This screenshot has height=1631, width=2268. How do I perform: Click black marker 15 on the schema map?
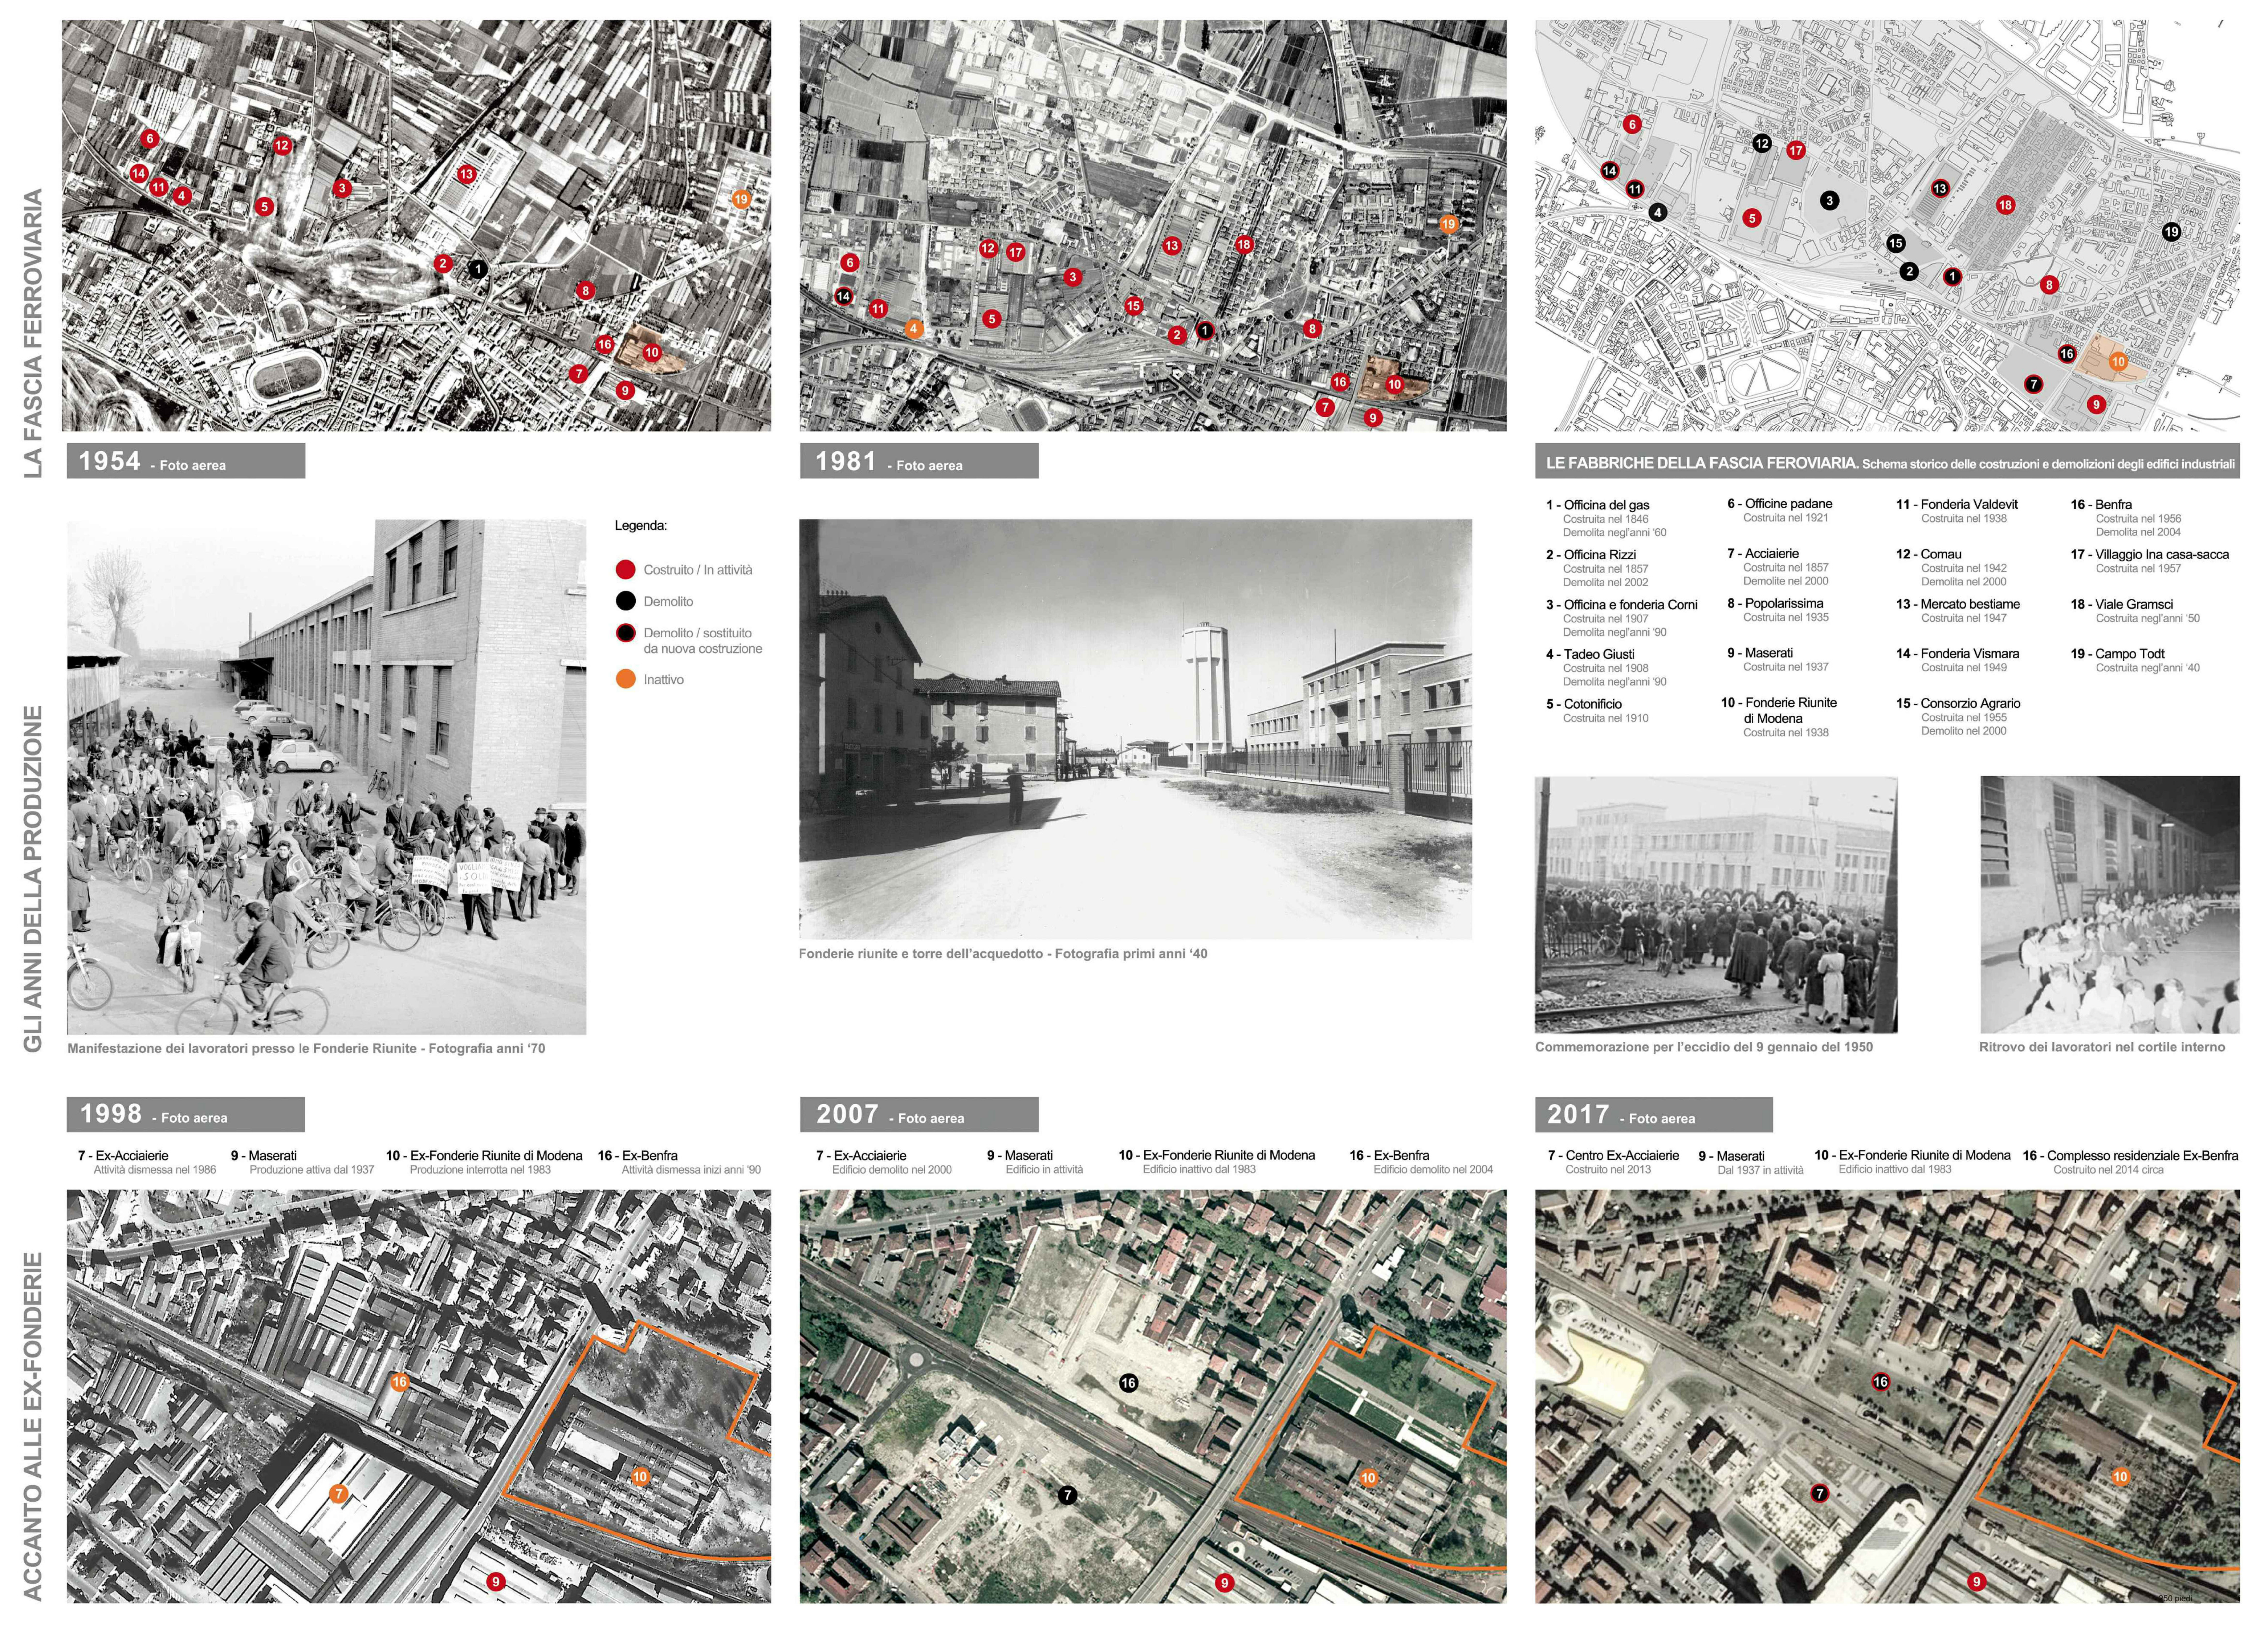pyautogui.click(x=1895, y=243)
